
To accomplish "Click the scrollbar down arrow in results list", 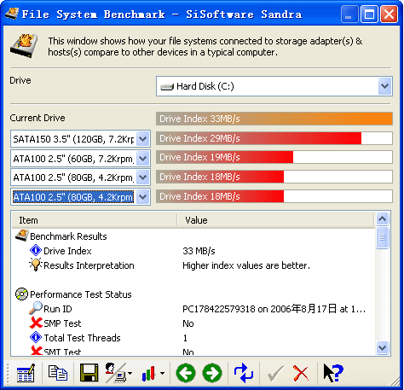I will pyautogui.click(x=382, y=347).
